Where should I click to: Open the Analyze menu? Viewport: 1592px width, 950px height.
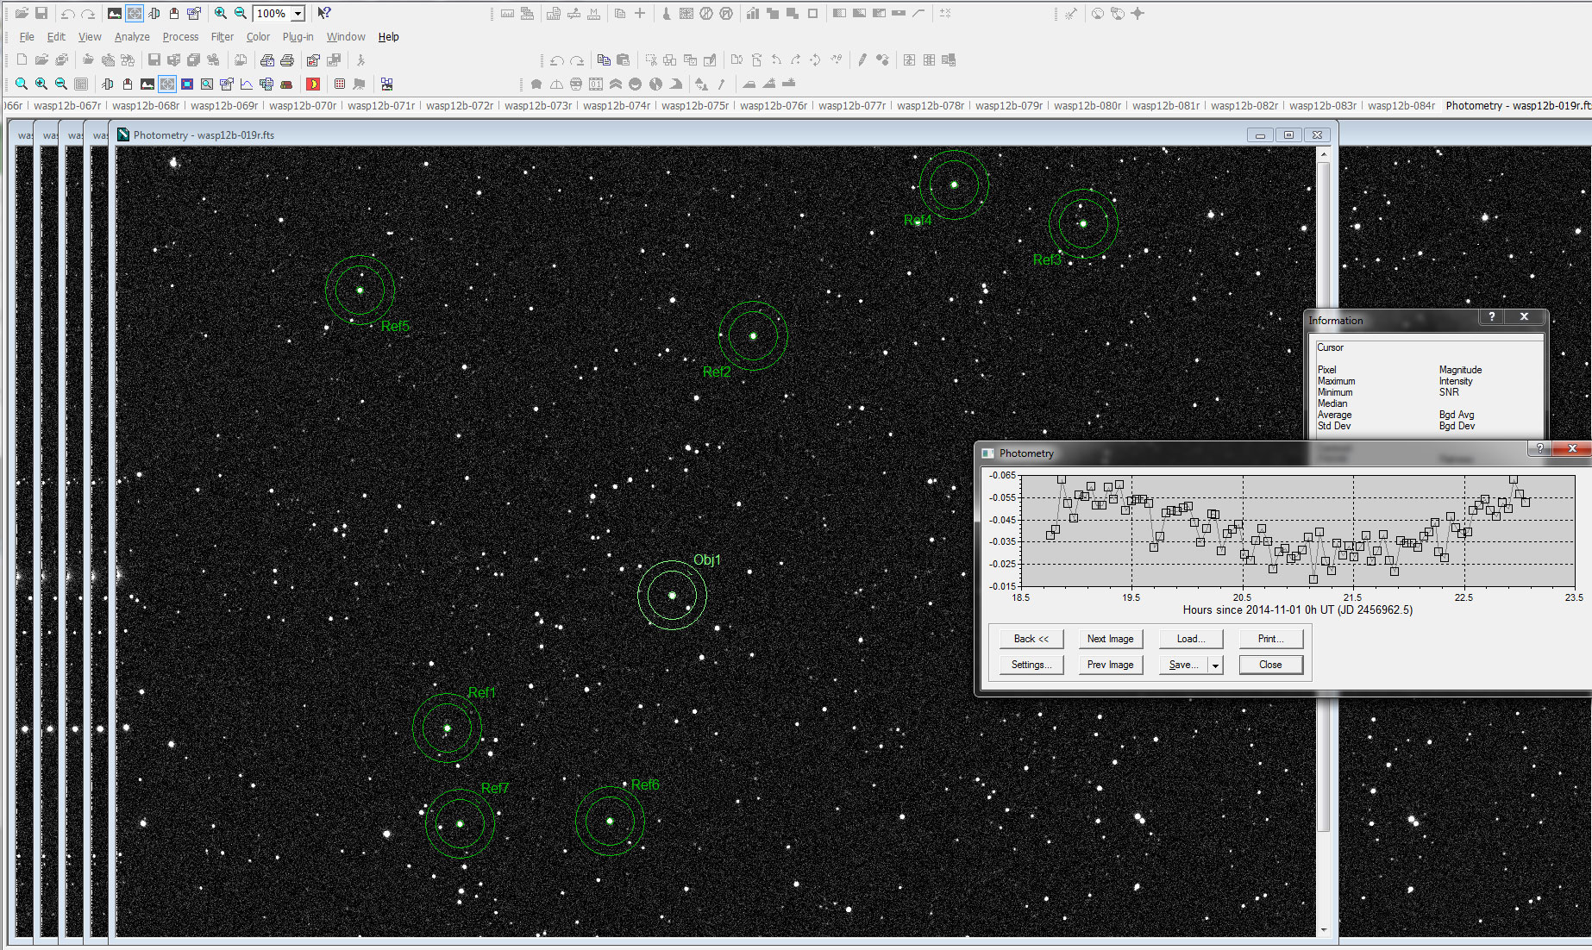click(x=132, y=37)
